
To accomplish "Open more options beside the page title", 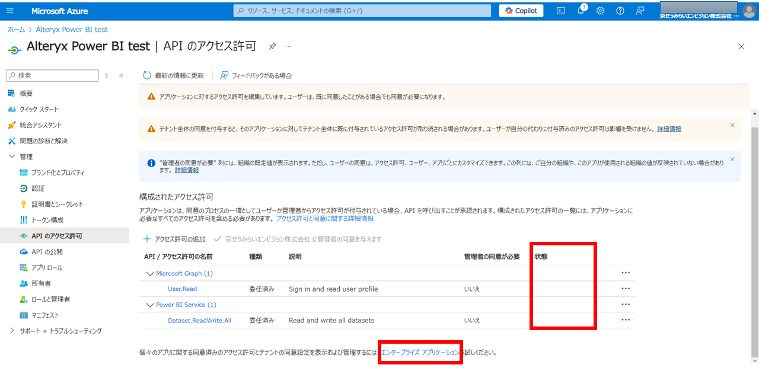I will pos(289,46).
